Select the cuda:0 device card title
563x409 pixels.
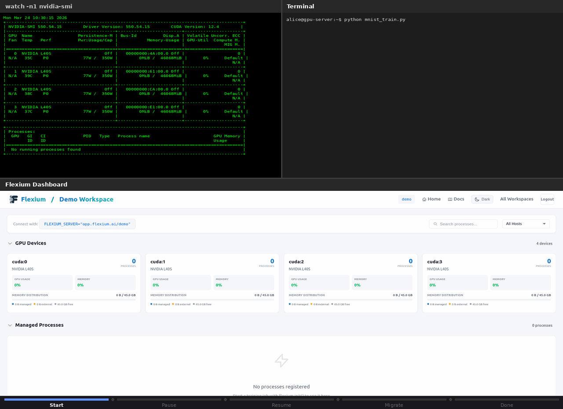point(19,262)
